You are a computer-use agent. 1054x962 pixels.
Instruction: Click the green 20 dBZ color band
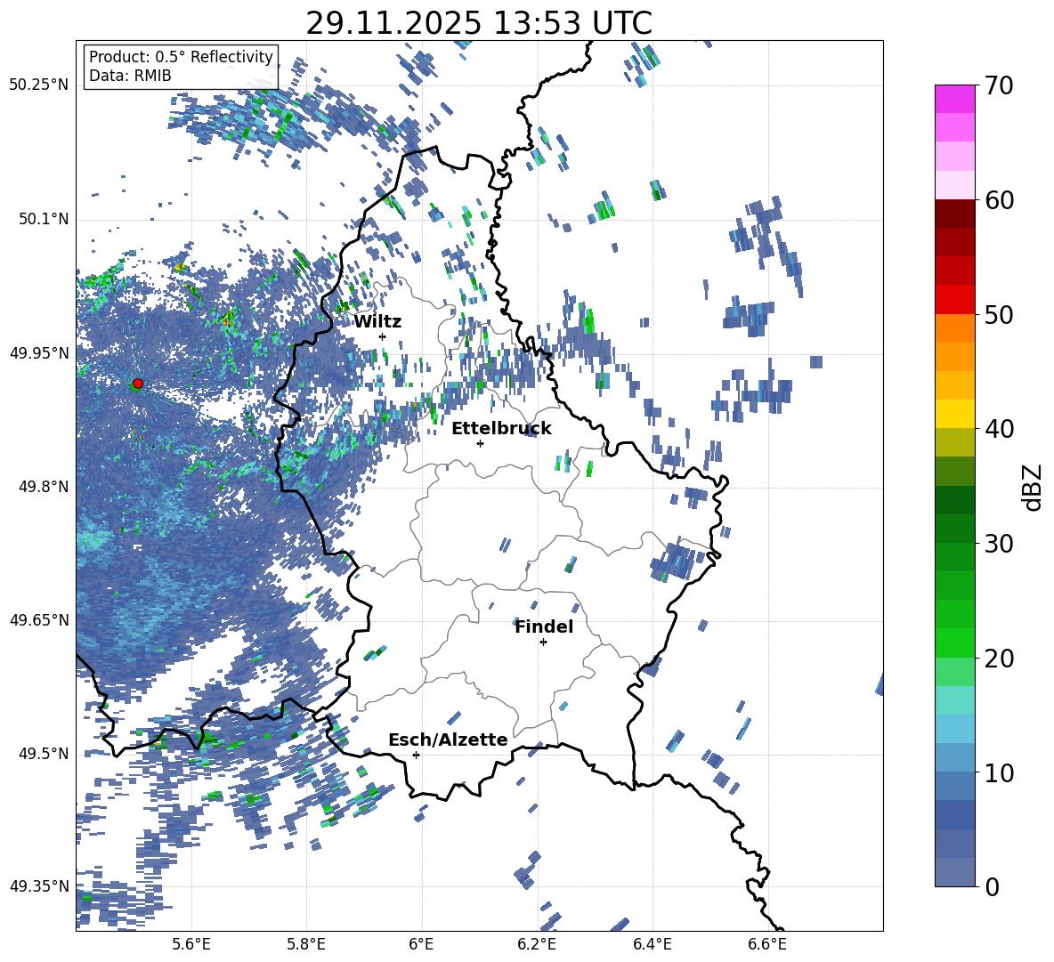954,643
